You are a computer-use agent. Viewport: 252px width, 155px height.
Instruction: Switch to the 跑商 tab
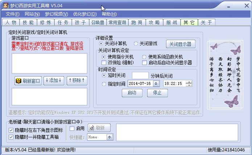point(137,22)
